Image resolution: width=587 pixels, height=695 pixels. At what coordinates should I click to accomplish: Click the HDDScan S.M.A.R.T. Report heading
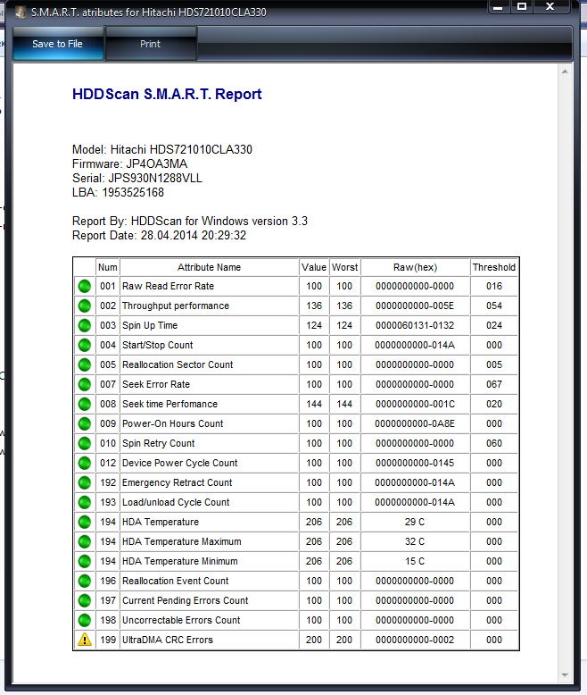tap(167, 94)
